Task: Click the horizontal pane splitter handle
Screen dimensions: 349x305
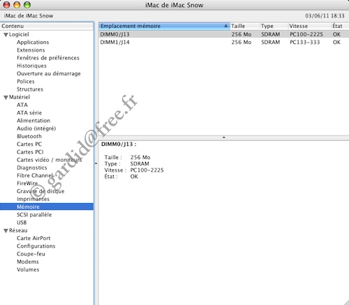Action: [223, 137]
